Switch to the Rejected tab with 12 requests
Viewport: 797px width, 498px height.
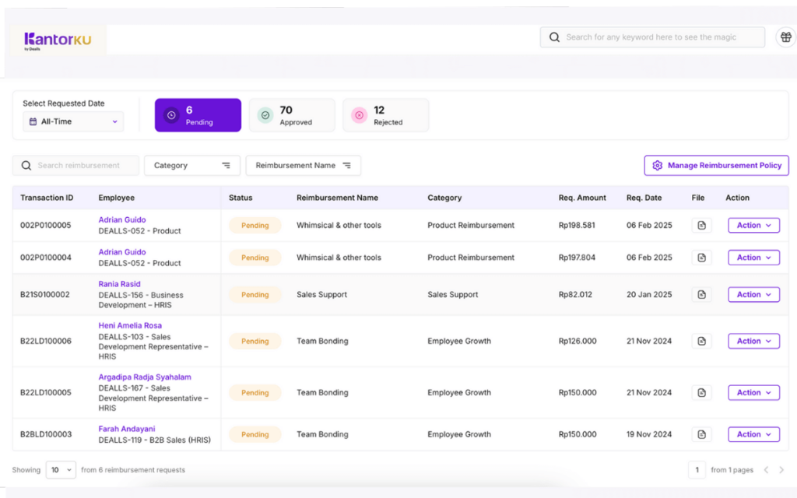pos(386,115)
